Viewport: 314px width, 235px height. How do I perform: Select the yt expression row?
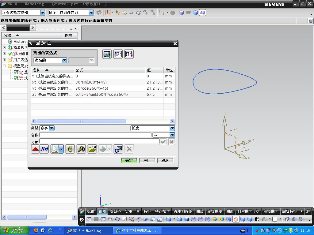pyautogui.click(x=103, y=88)
